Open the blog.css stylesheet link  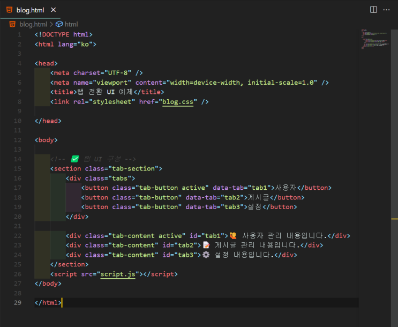178,102
